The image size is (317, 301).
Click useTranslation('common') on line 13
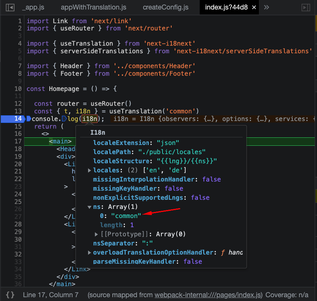point(154,111)
